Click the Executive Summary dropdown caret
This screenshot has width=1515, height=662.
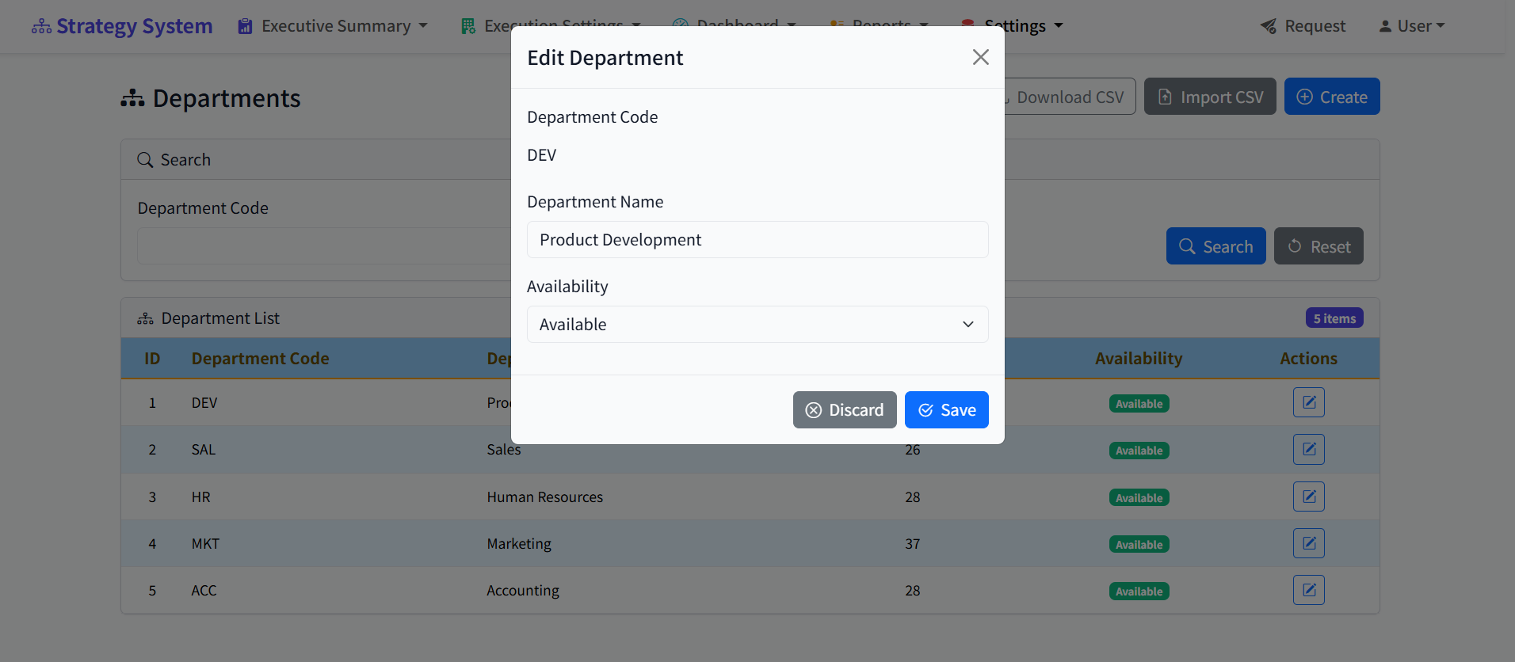(x=423, y=26)
